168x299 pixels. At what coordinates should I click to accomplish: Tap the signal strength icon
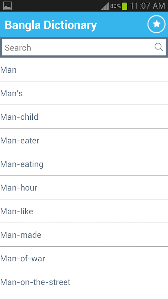105,6
